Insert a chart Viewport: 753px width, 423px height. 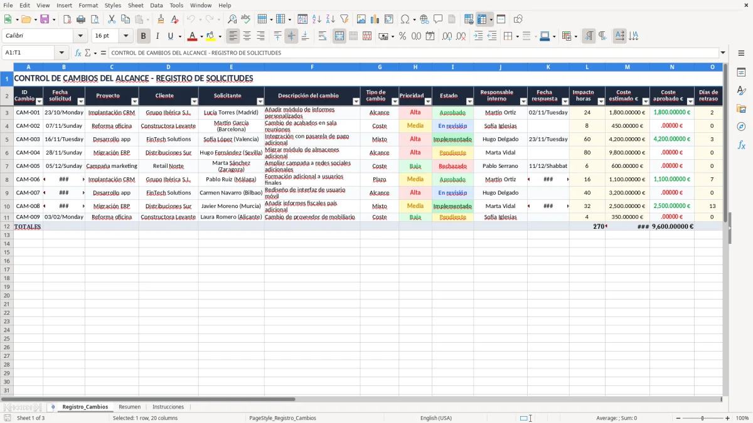pyautogui.click(x=375, y=19)
